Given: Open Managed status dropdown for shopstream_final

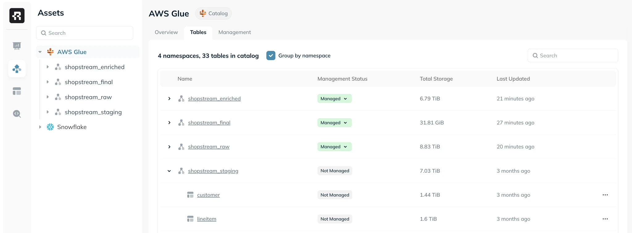Looking at the screenshot, I should pyautogui.click(x=335, y=123).
